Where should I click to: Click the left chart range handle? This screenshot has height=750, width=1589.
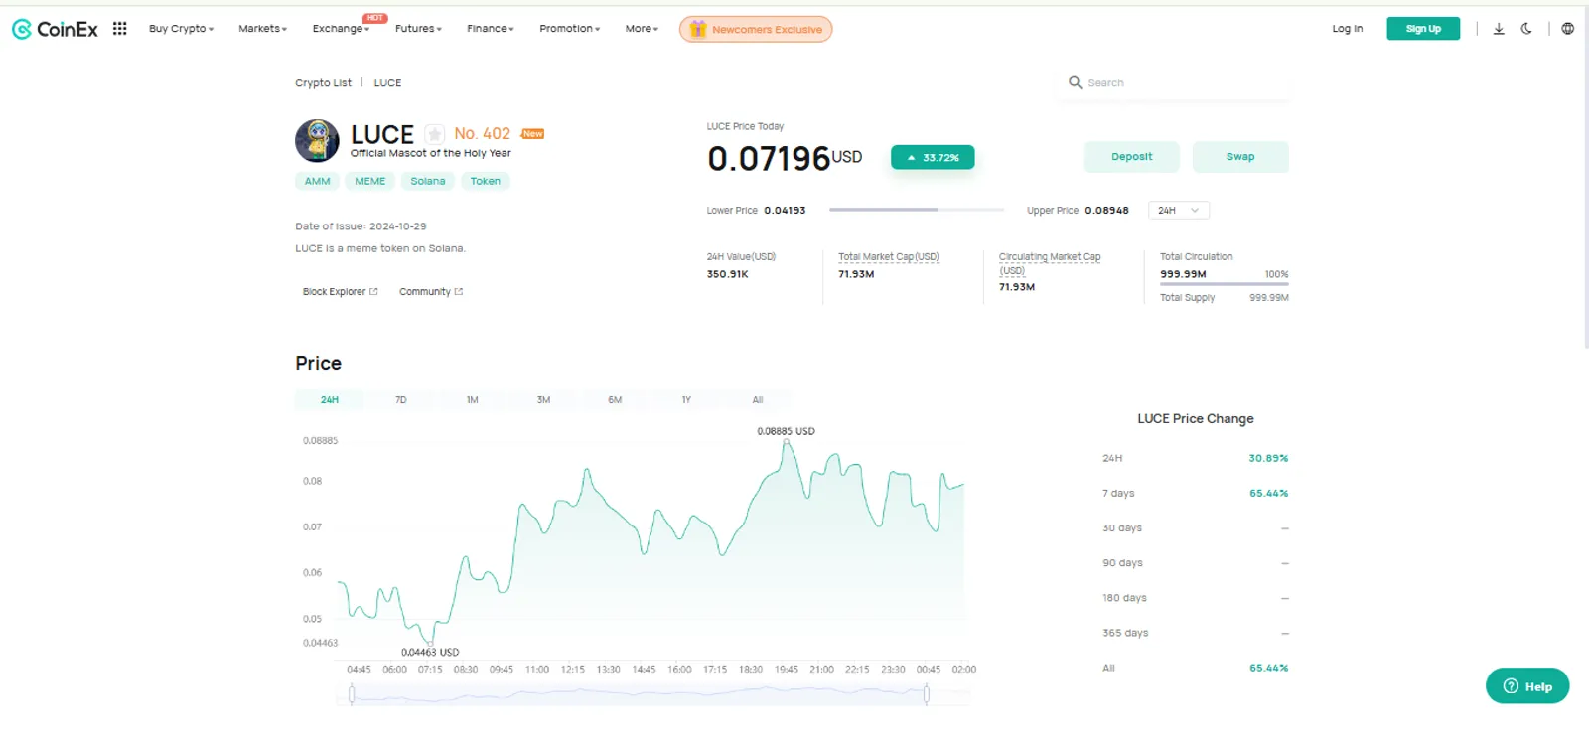(352, 695)
